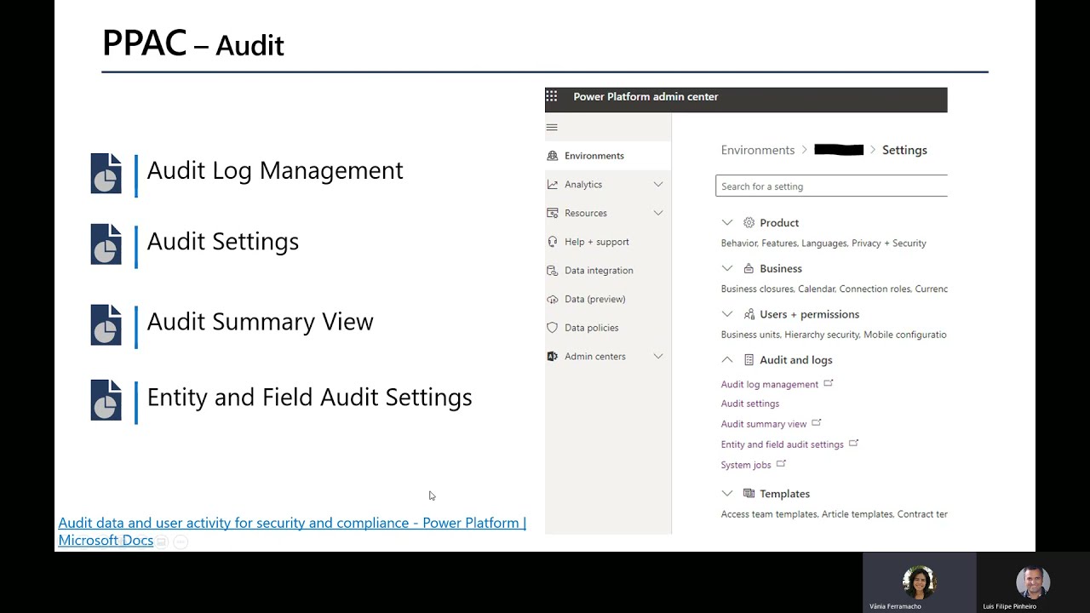Click the Environments globe icon
Screen dimensions: 1090x613
coord(553,156)
